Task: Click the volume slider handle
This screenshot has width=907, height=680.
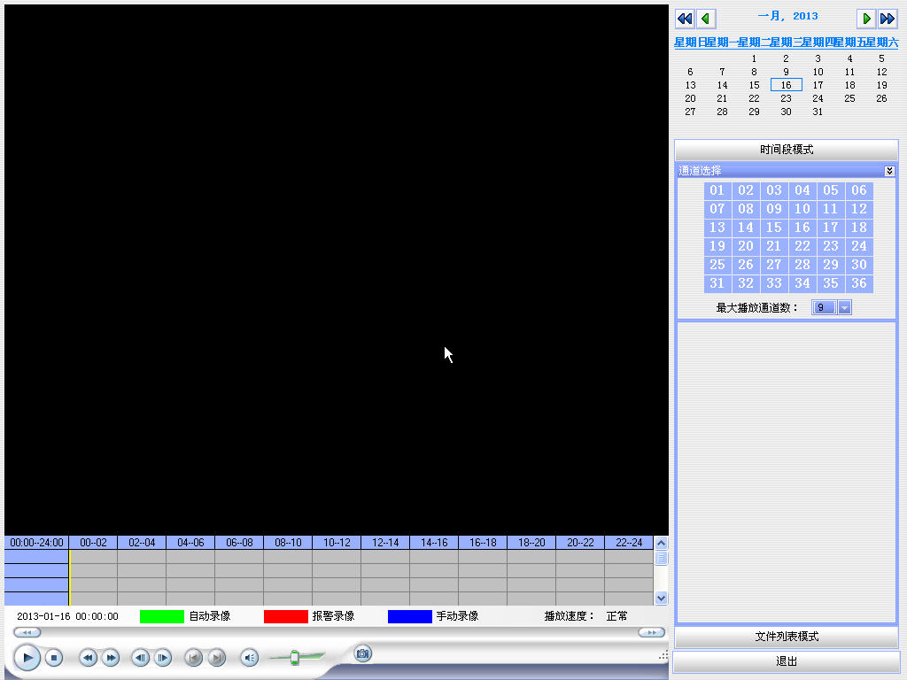Action: (294, 658)
